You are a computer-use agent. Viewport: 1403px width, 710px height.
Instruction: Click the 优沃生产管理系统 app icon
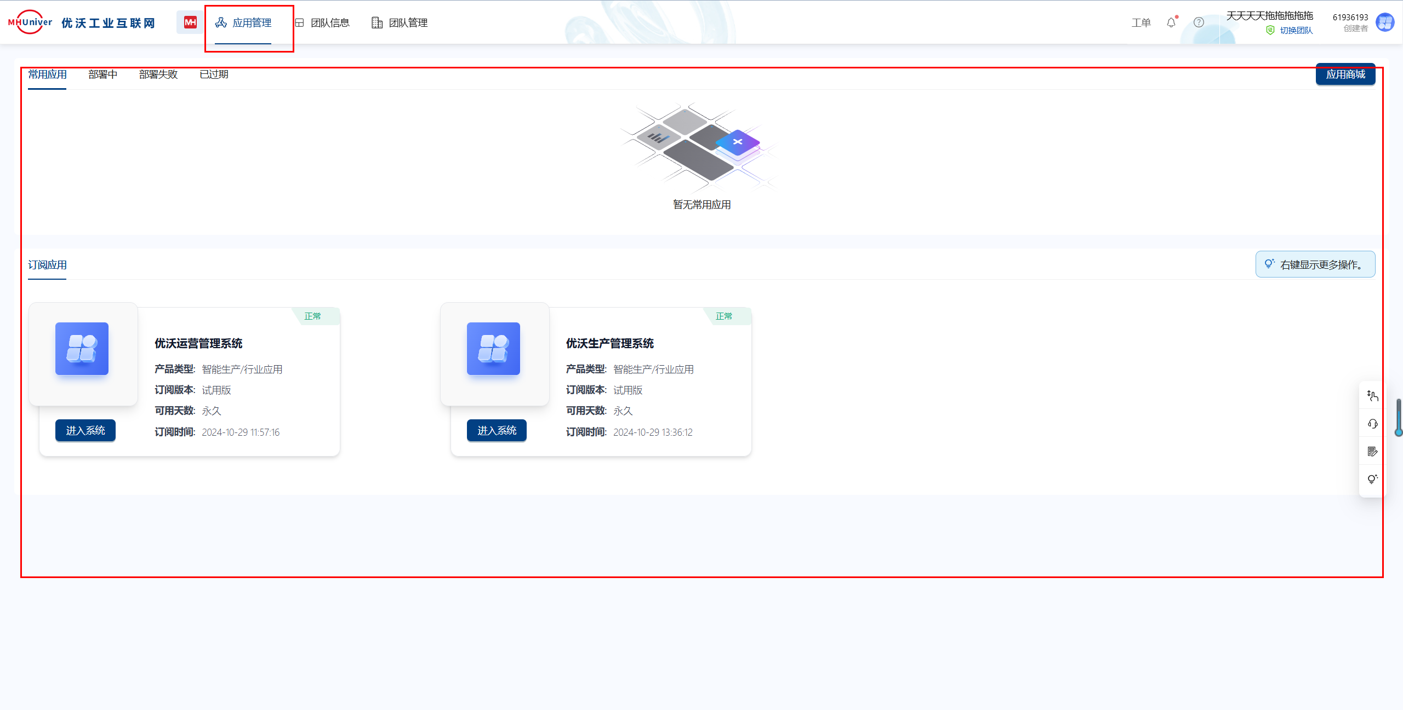(x=493, y=349)
